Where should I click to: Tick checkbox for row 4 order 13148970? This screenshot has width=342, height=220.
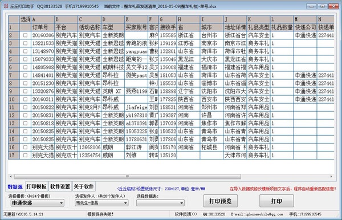(25, 51)
